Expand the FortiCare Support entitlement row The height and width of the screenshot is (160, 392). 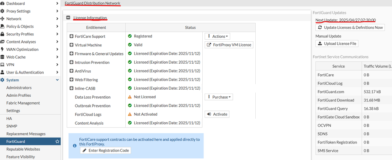point(71,36)
